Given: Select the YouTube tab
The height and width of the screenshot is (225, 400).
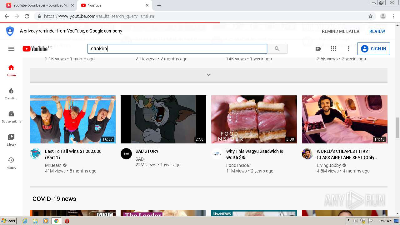Looking at the screenshot, I should (115, 5).
